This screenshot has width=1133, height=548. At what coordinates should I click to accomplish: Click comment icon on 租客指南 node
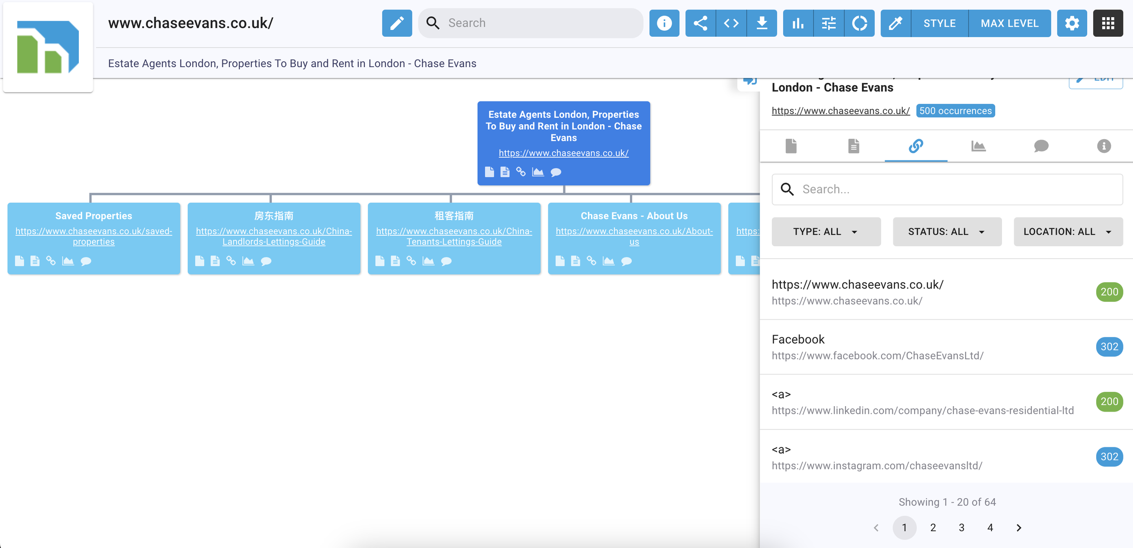tap(446, 261)
